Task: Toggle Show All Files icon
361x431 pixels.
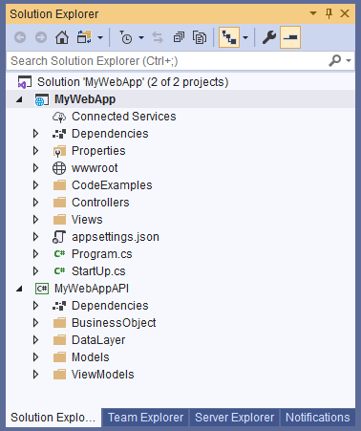Action: coord(200,37)
